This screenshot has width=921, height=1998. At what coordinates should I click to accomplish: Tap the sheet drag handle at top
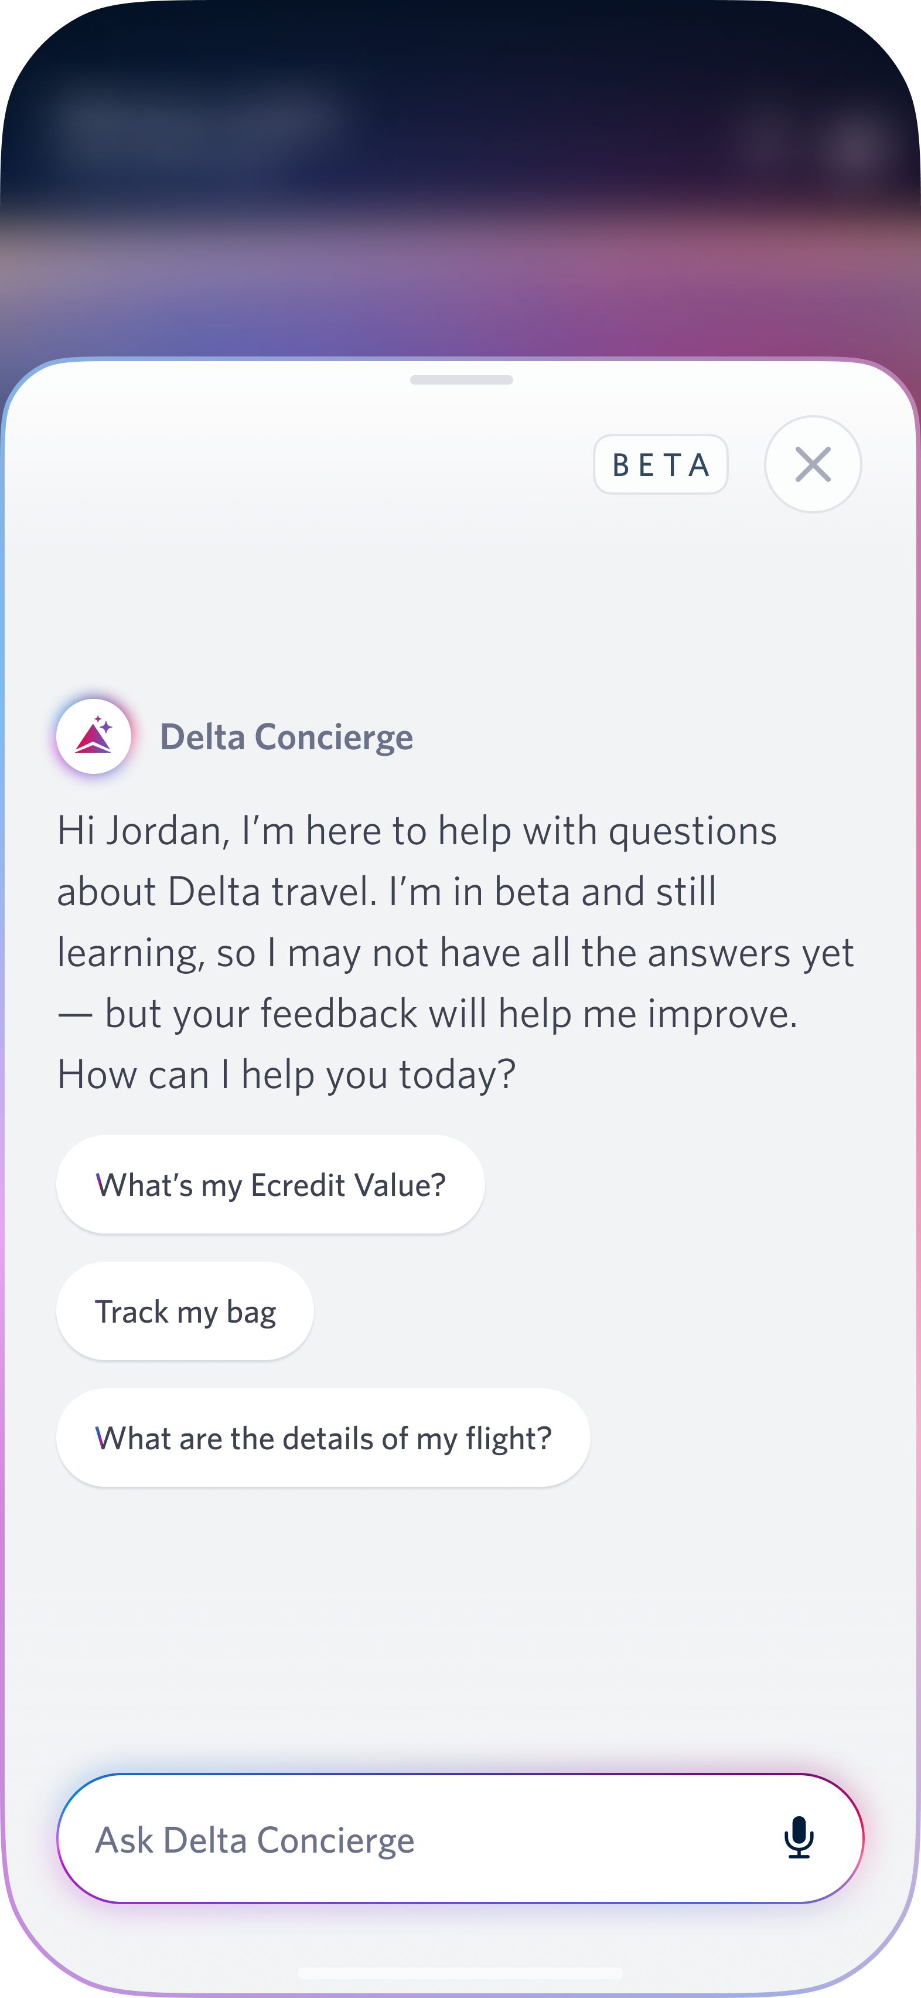(x=461, y=380)
